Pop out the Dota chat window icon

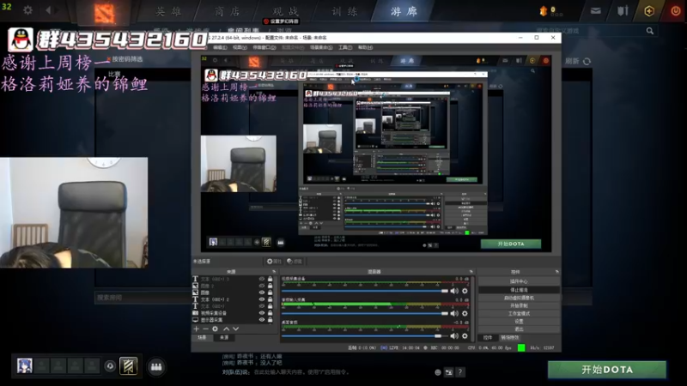pos(448,372)
